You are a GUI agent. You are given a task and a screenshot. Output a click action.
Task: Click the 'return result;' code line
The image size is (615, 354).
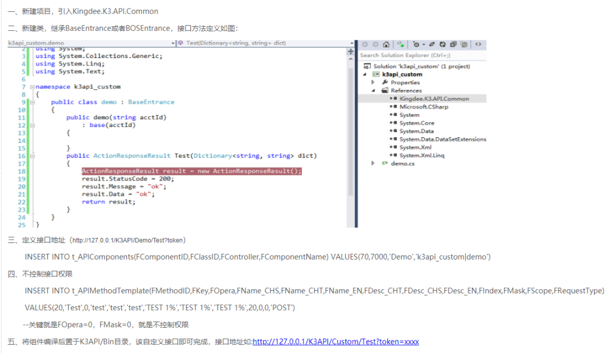(x=108, y=202)
